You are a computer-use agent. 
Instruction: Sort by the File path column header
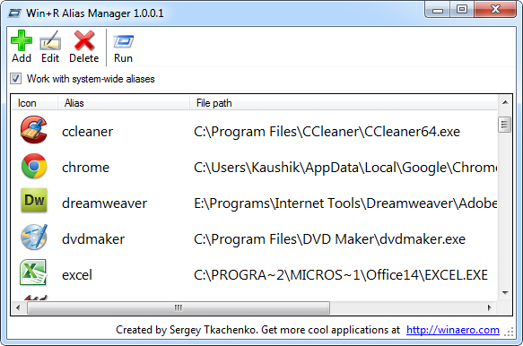[344, 103]
